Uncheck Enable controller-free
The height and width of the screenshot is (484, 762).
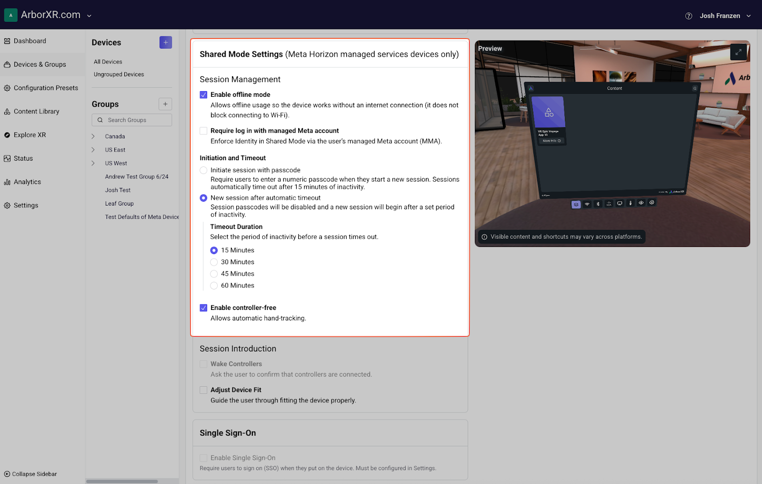click(203, 308)
